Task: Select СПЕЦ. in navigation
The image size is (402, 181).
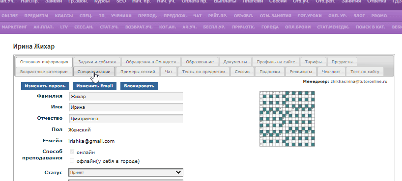Action: tap(86, 16)
